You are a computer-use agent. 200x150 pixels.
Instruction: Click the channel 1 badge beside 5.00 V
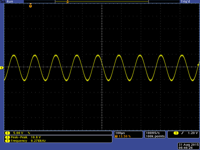[x=7, y=133]
